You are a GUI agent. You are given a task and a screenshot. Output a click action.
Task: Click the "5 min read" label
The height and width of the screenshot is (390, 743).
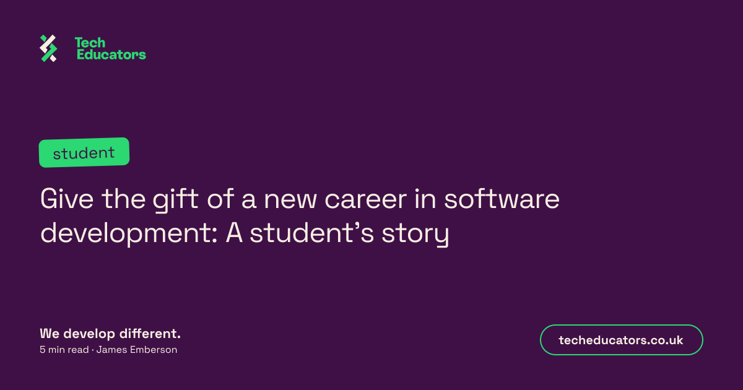click(64, 350)
